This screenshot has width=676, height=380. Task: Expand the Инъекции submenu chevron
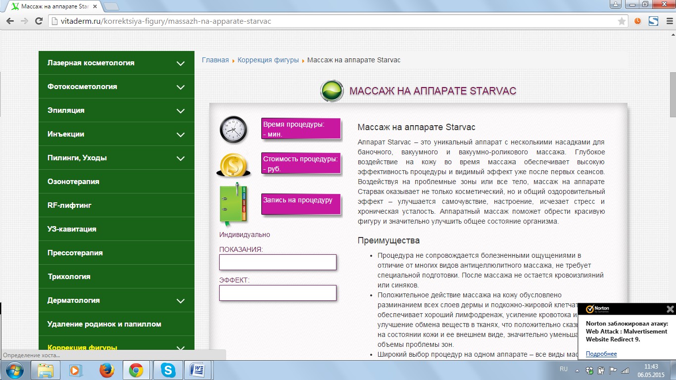click(x=181, y=135)
